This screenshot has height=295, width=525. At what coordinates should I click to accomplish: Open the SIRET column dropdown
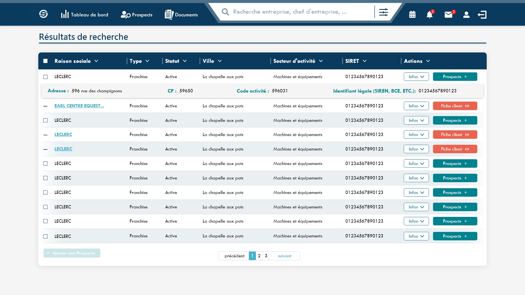pyautogui.click(x=365, y=61)
